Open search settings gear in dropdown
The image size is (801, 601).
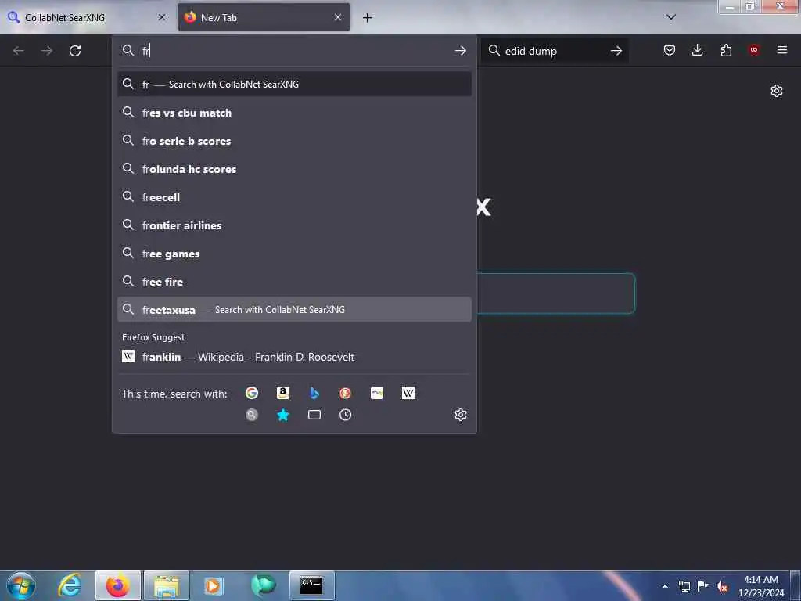click(460, 415)
